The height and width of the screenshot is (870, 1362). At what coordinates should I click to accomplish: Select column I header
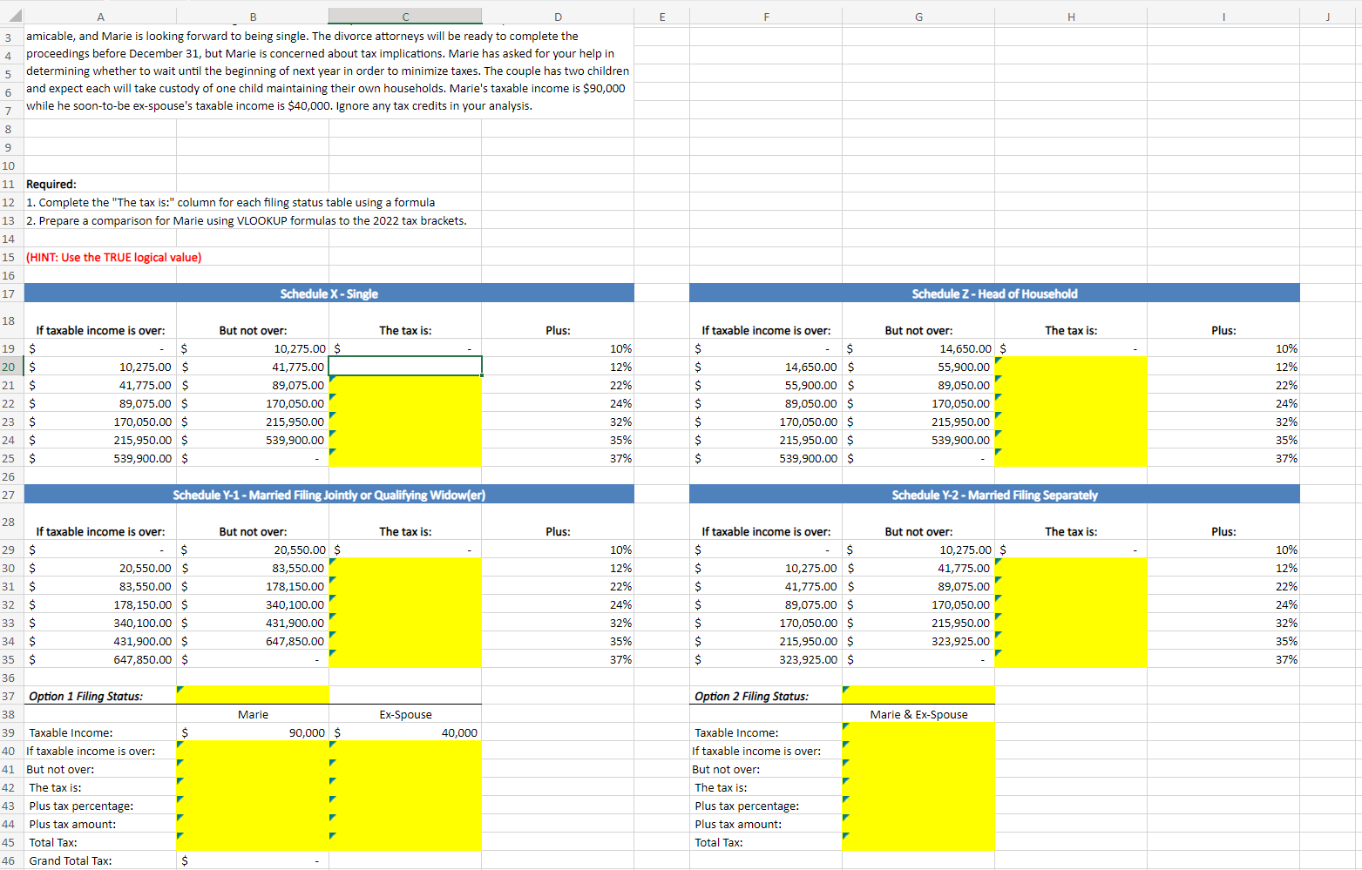point(1223,17)
